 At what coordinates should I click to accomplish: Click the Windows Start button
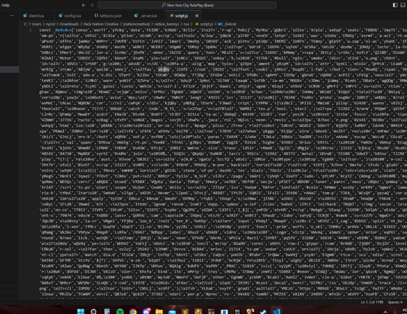[81, 312]
